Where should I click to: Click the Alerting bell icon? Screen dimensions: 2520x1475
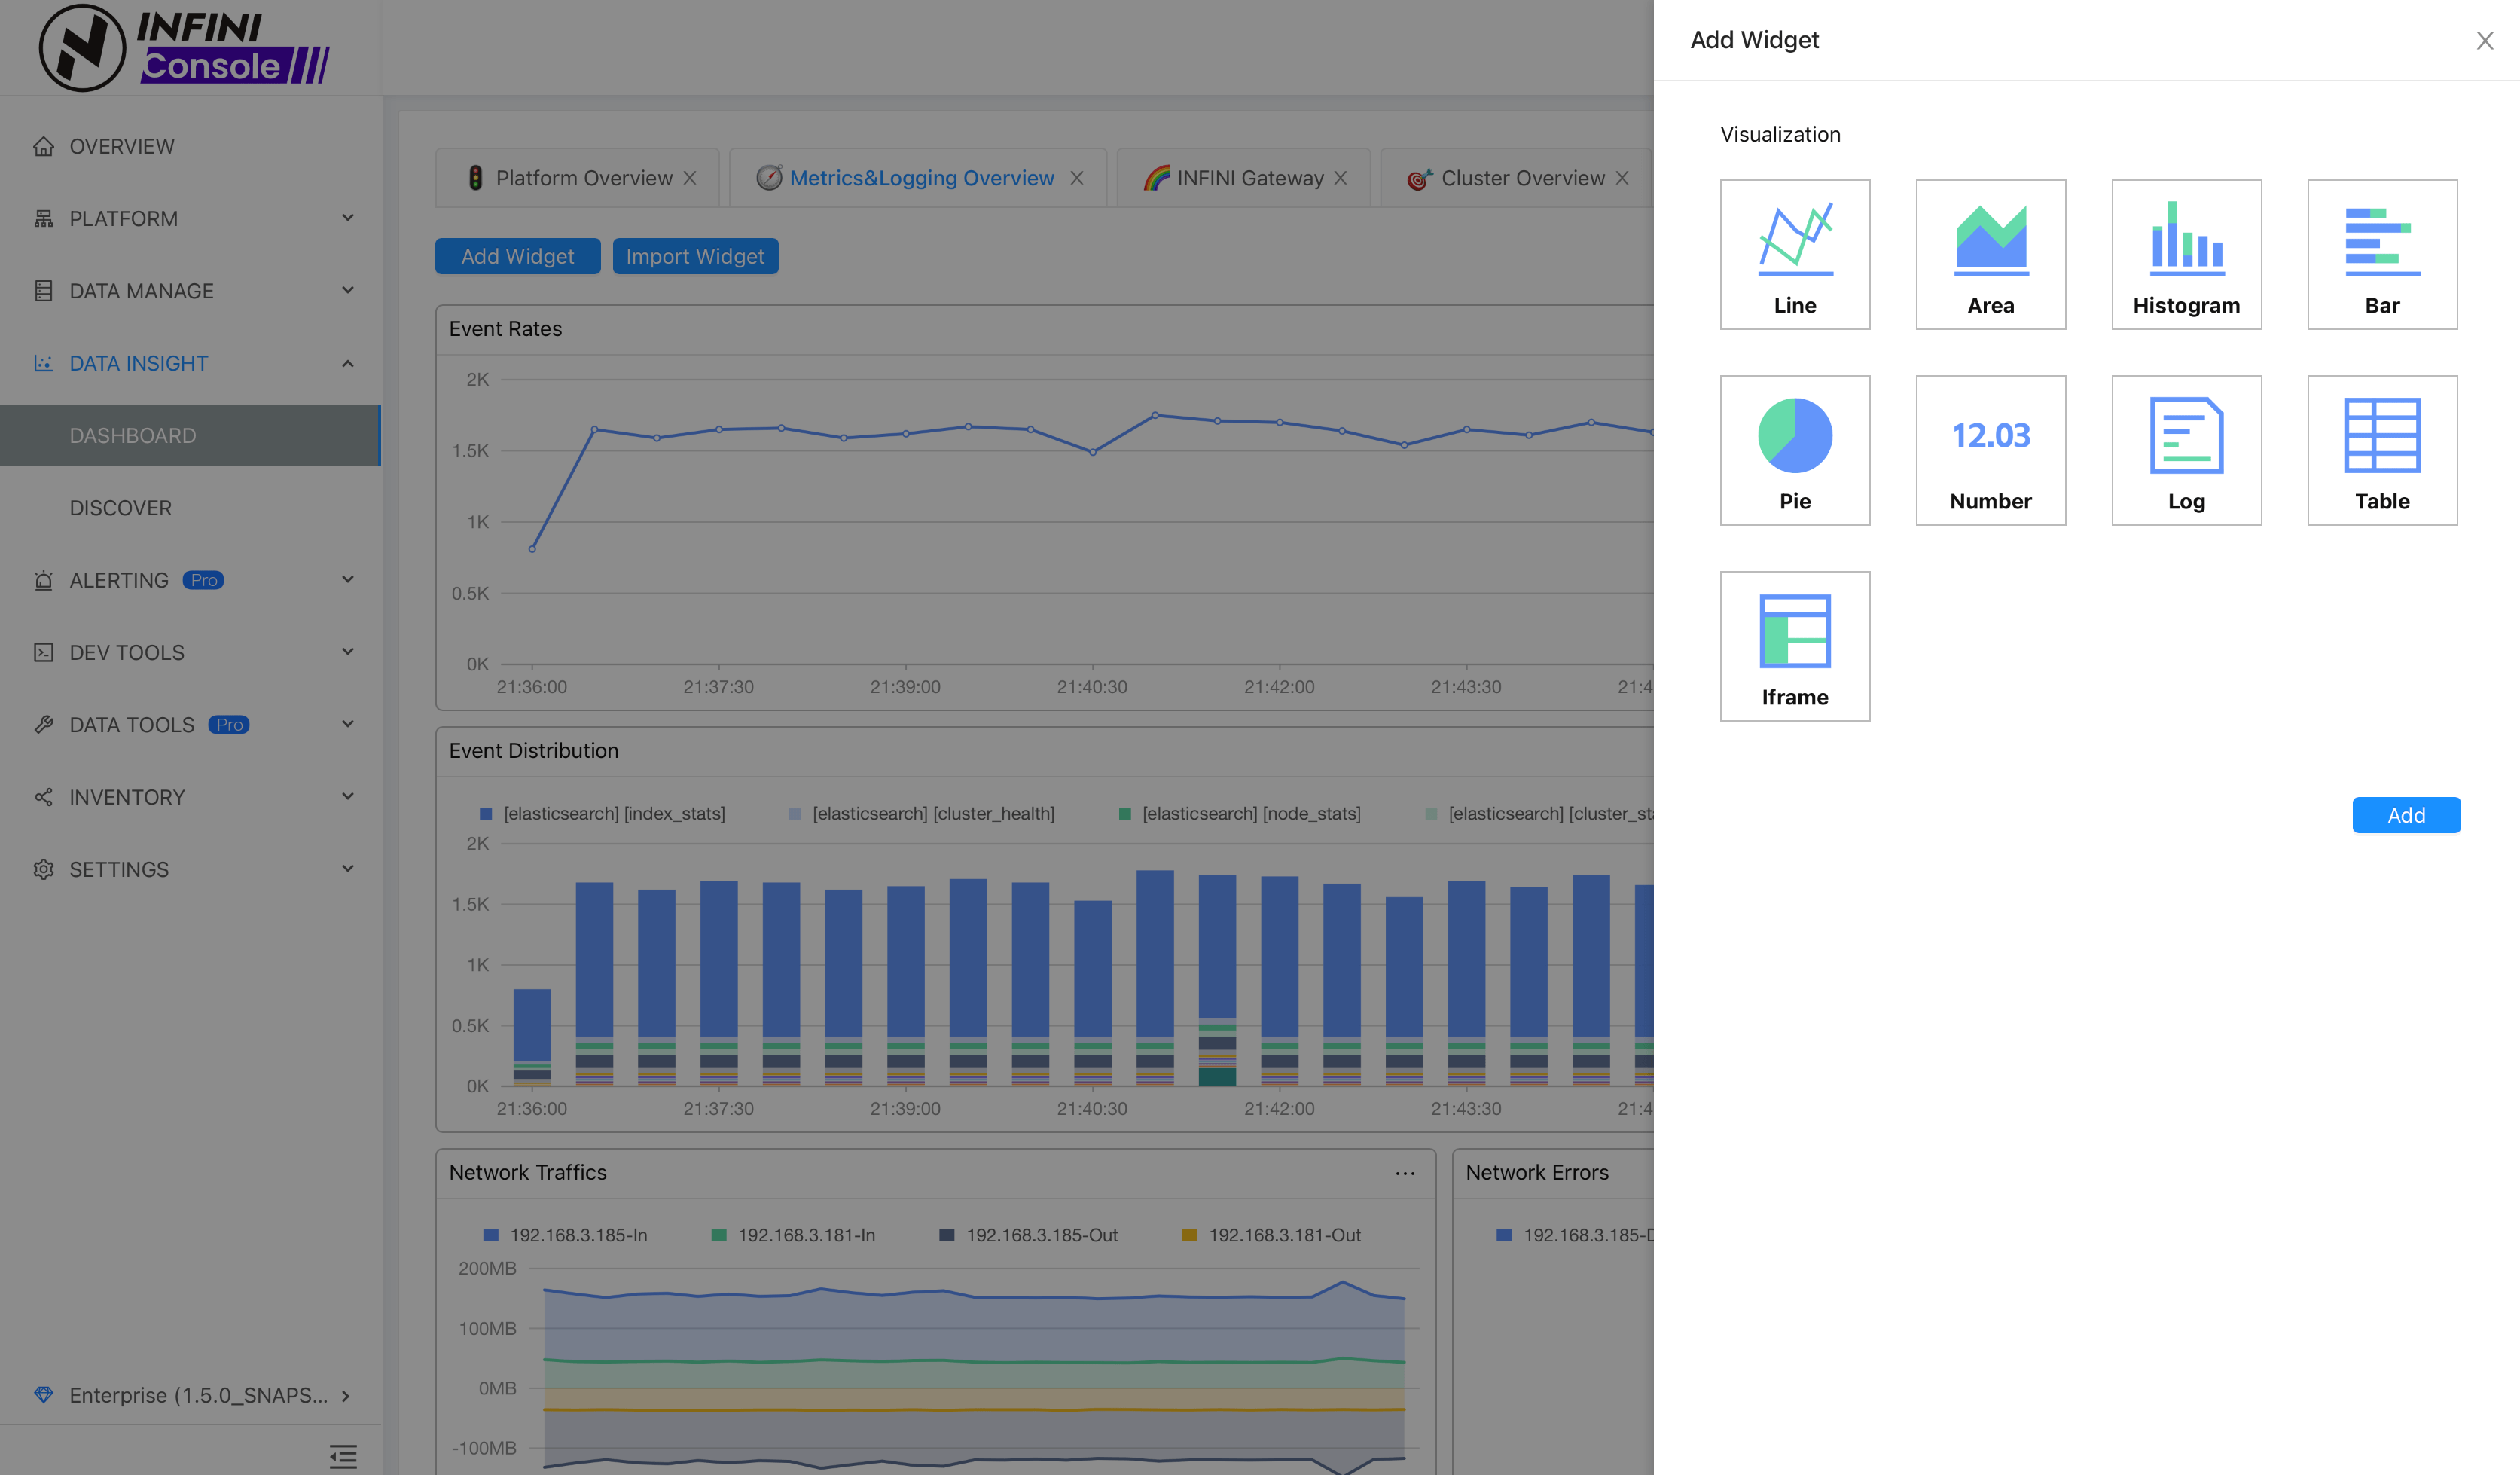pos(43,580)
